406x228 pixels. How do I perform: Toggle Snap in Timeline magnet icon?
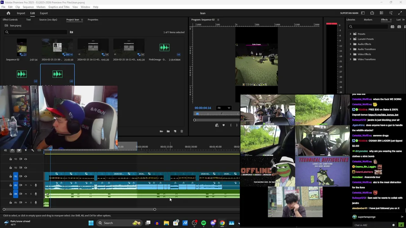pos(12,150)
